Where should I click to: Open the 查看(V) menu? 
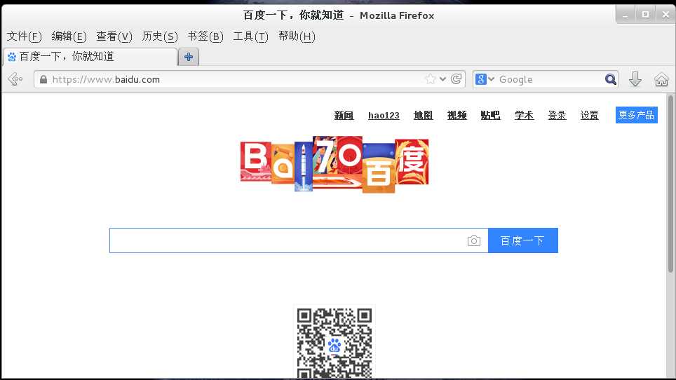pos(114,36)
